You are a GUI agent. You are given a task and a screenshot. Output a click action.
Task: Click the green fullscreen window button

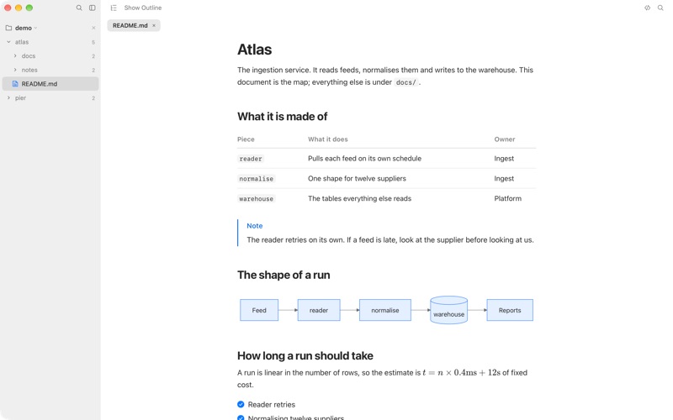tap(29, 8)
